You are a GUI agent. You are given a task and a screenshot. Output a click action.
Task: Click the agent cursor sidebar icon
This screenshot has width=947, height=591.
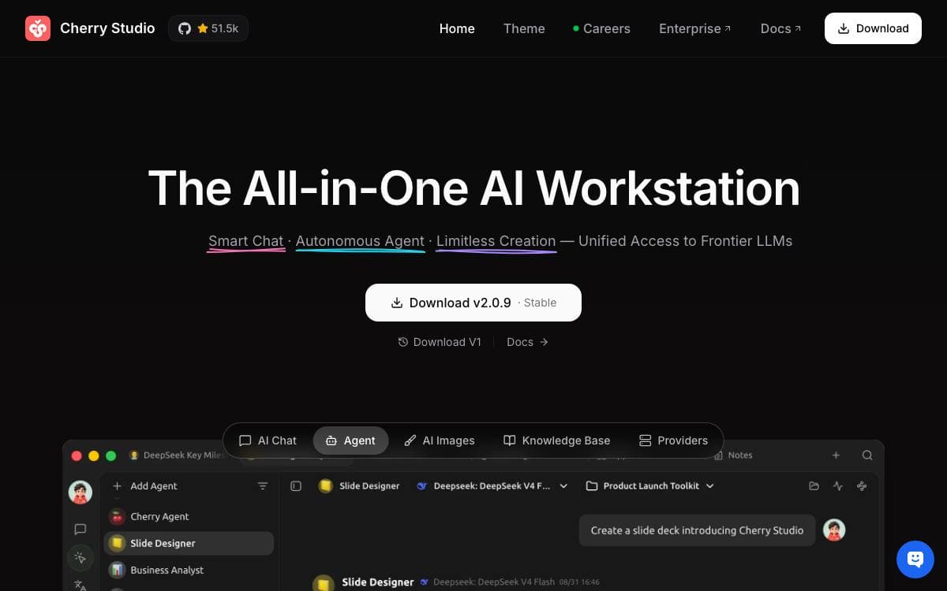point(80,558)
